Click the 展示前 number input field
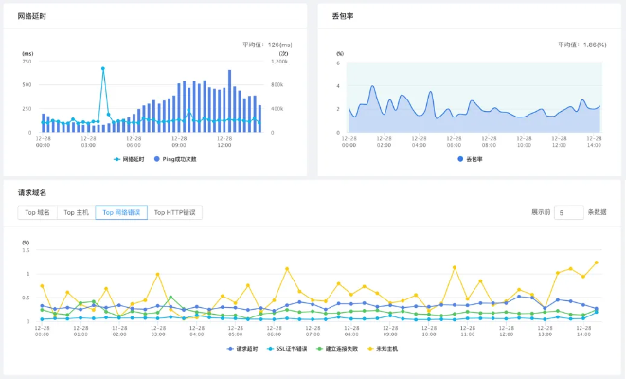 click(x=568, y=212)
